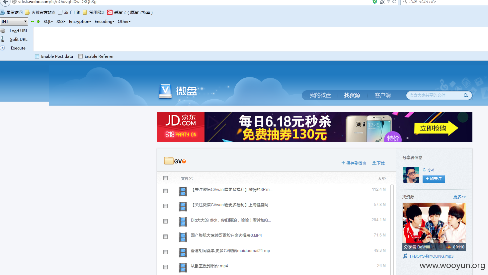This screenshot has width=488, height=275.
Task: Click the 新手上路 bookmark
Action: click(69, 12)
